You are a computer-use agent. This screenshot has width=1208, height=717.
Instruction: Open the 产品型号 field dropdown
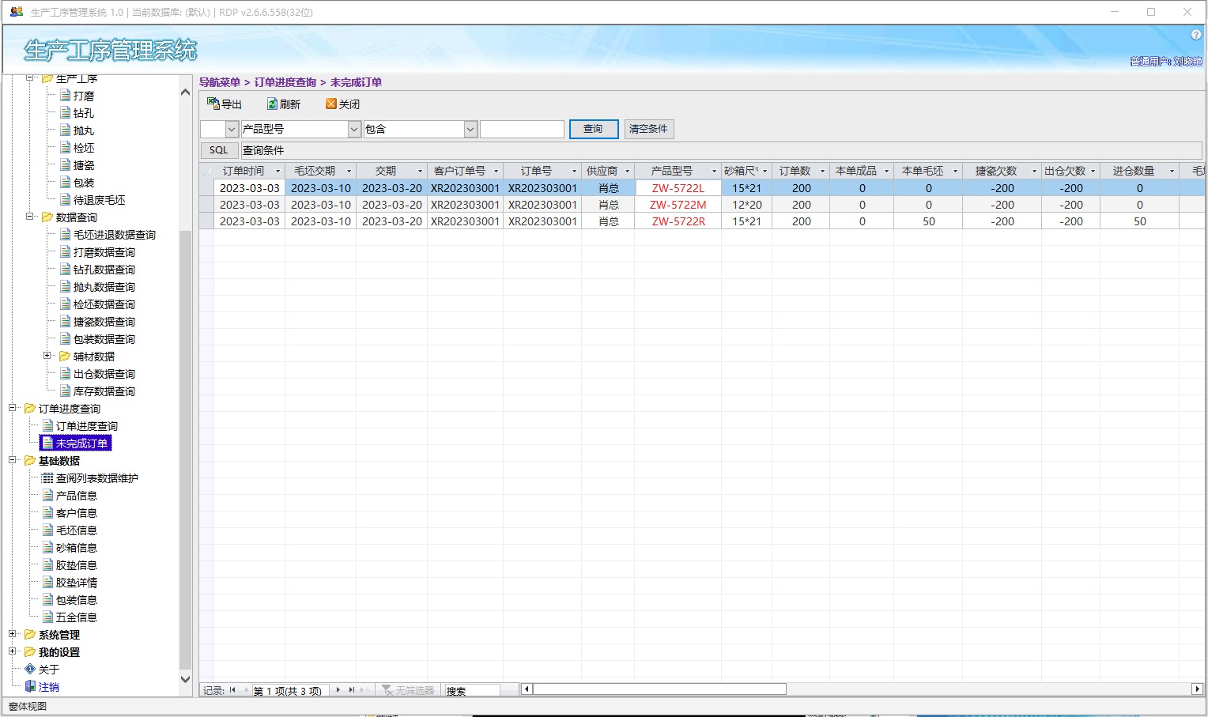[x=354, y=129]
